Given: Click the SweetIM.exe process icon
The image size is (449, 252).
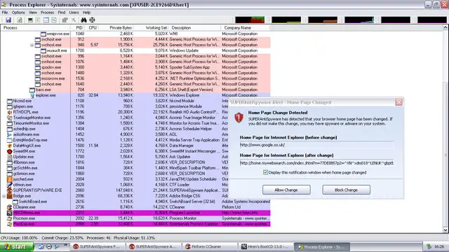Looking at the screenshot, I should point(10,151).
